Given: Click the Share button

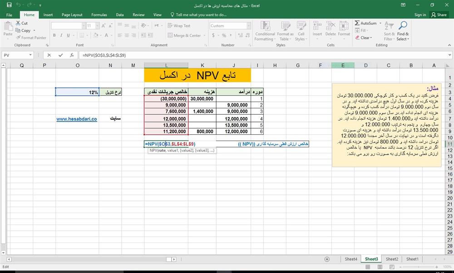Looking at the screenshot, I should (439, 15).
